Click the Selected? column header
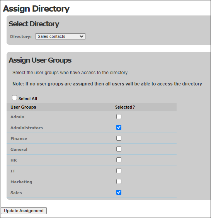This screenshot has height=218, width=211. click(125, 107)
